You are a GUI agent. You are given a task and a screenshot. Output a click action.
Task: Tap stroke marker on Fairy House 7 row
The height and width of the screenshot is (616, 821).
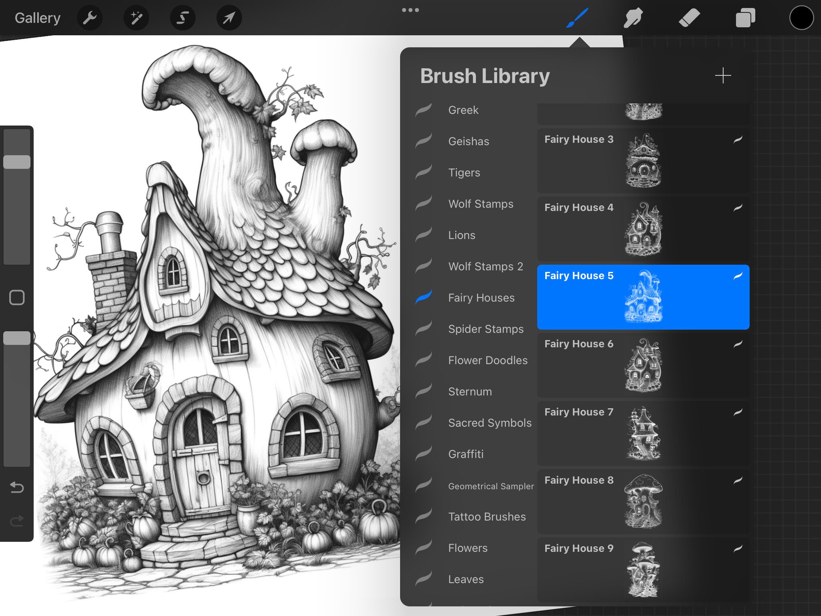pos(738,412)
